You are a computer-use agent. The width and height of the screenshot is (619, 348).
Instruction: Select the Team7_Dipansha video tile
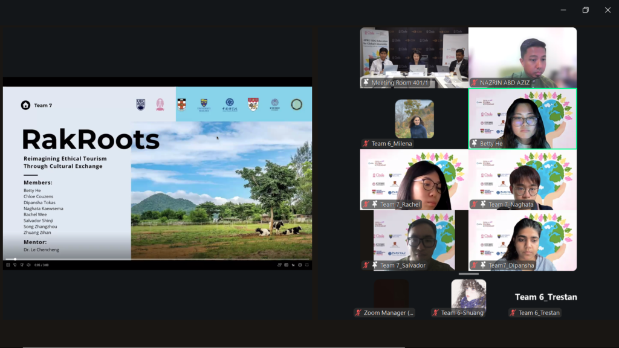pos(523,240)
